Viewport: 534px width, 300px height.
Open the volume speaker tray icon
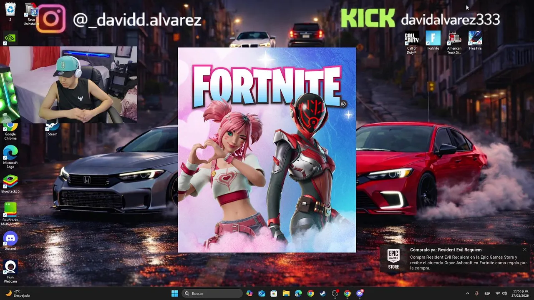[x=504, y=293]
